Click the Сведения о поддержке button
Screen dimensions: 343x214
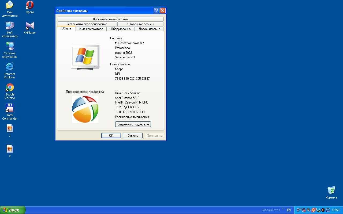(133, 124)
